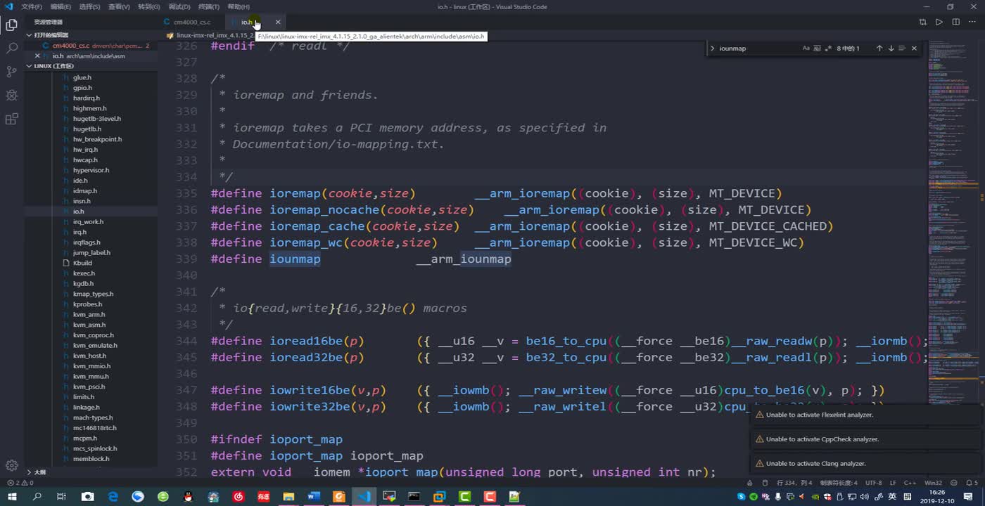Image resolution: width=985 pixels, height=506 pixels.
Task: Open Word from the Windows taskbar
Action: pos(314,497)
